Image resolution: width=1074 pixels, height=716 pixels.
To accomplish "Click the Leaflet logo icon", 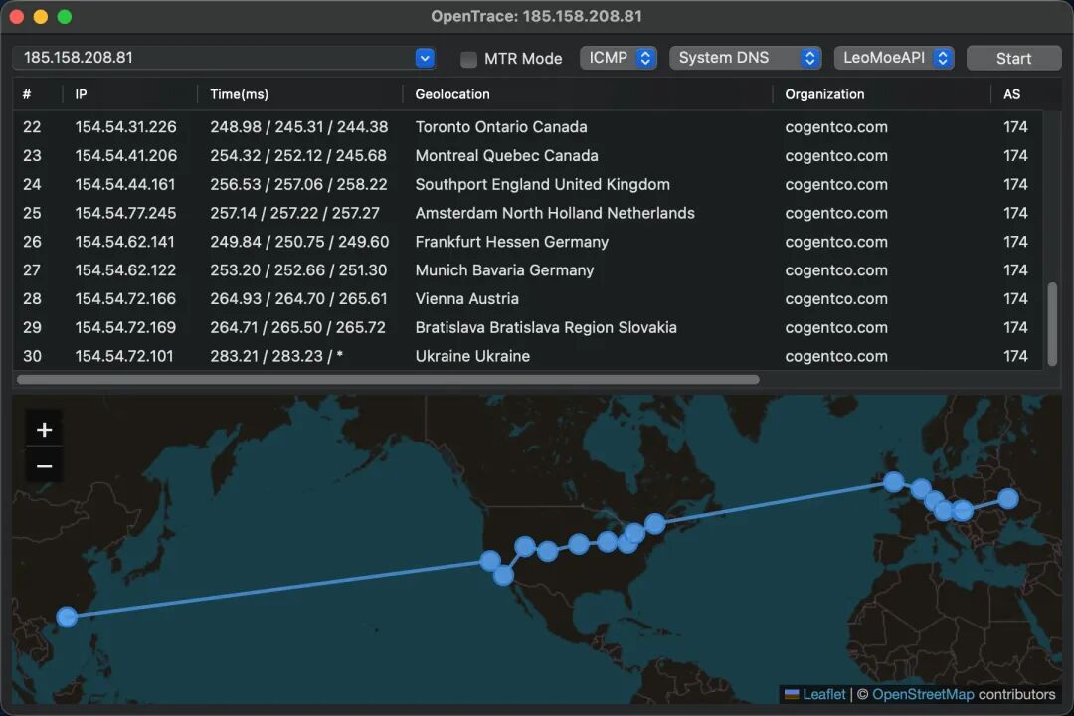I will 791,694.
